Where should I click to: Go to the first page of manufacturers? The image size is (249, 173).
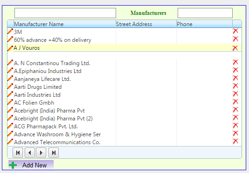coord(18,153)
